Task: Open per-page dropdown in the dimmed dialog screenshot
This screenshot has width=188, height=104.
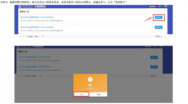Action: pos(158,76)
